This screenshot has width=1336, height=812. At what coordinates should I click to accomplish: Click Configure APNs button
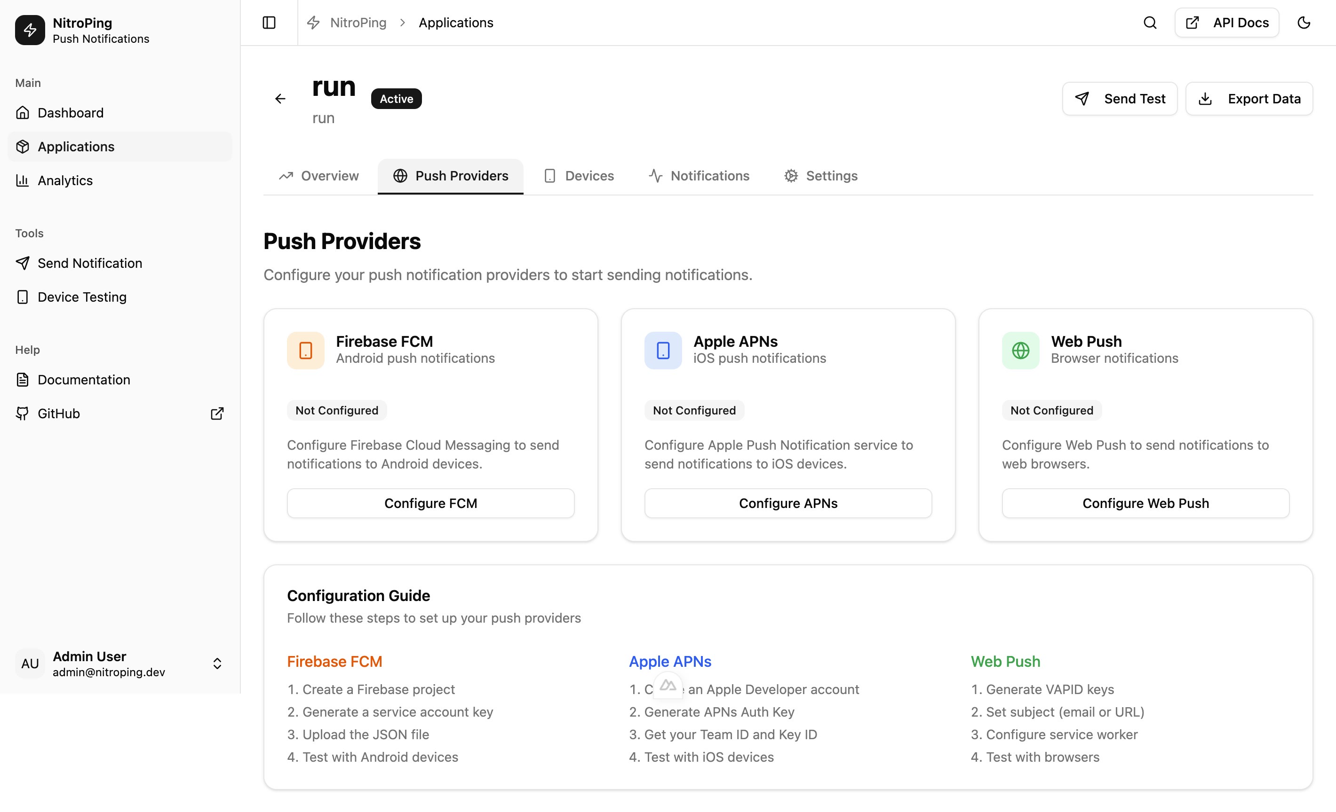[x=788, y=503]
